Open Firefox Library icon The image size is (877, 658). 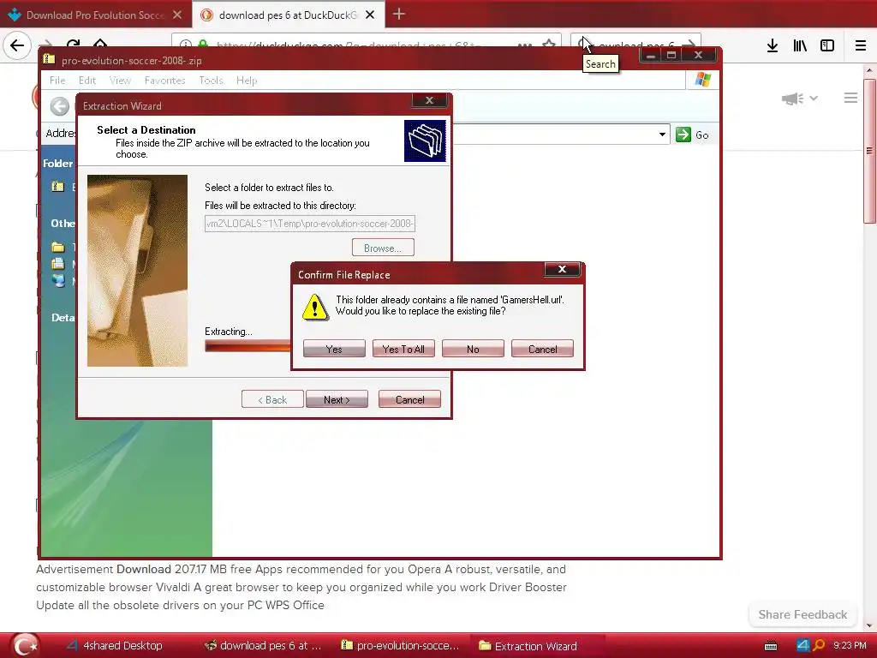(800, 45)
